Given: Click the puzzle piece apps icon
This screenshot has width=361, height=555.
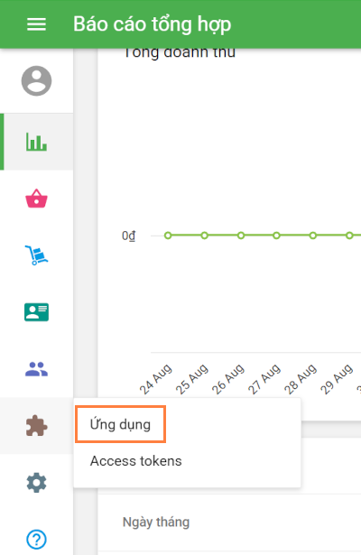Looking at the screenshot, I should (36, 425).
